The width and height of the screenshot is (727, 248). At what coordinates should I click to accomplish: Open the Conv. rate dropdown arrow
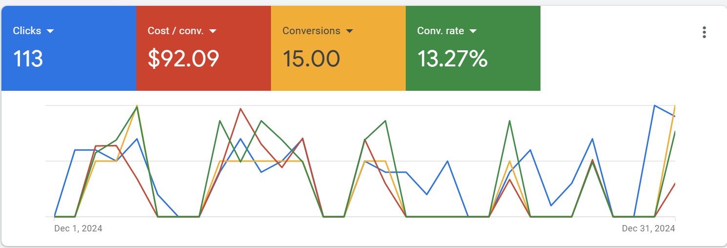tap(473, 31)
